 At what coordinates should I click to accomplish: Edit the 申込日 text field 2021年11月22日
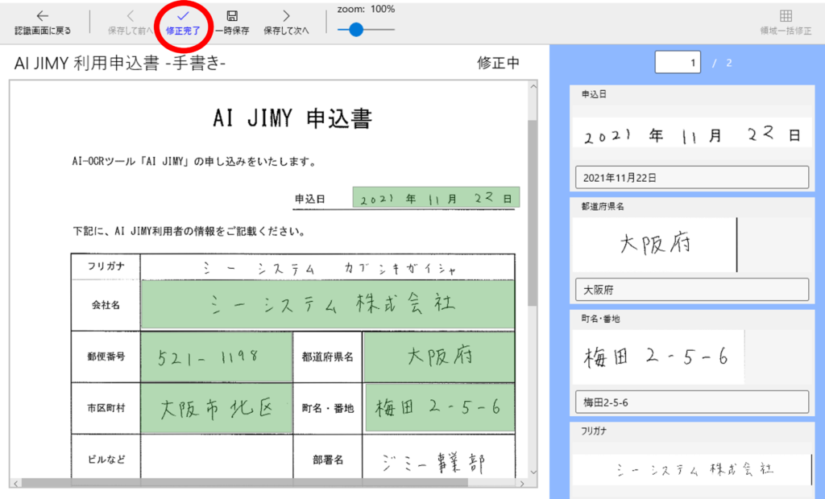[692, 178]
